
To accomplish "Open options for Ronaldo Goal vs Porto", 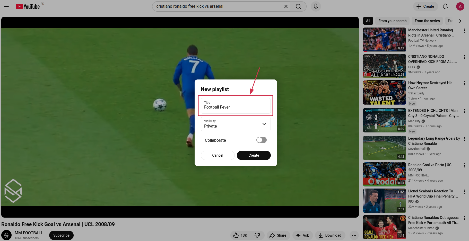I will 464,165.
